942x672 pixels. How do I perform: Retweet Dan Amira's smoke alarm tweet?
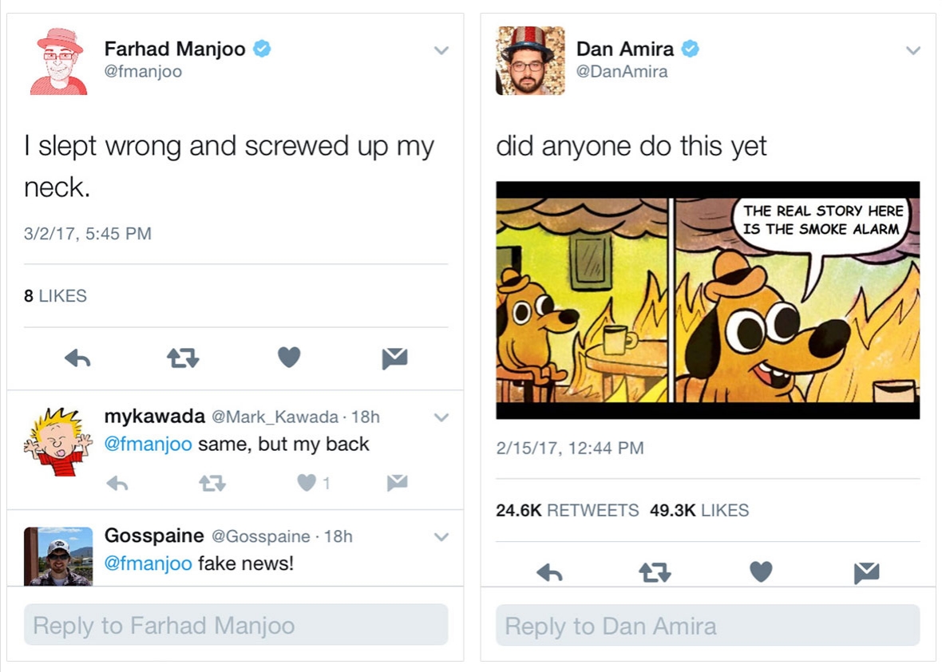pyautogui.click(x=655, y=572)
